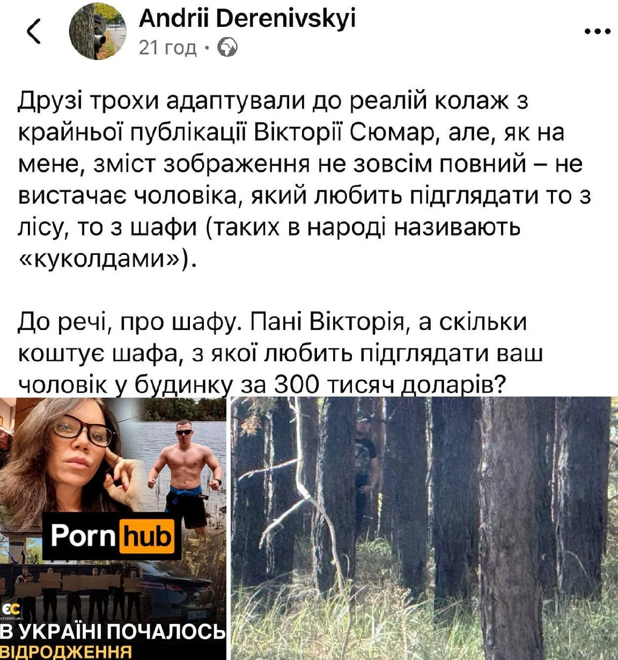Open the author name Andrii Derenivskyi
The height and width of the screenshot is (660, 618).
(x=247, y=19)
